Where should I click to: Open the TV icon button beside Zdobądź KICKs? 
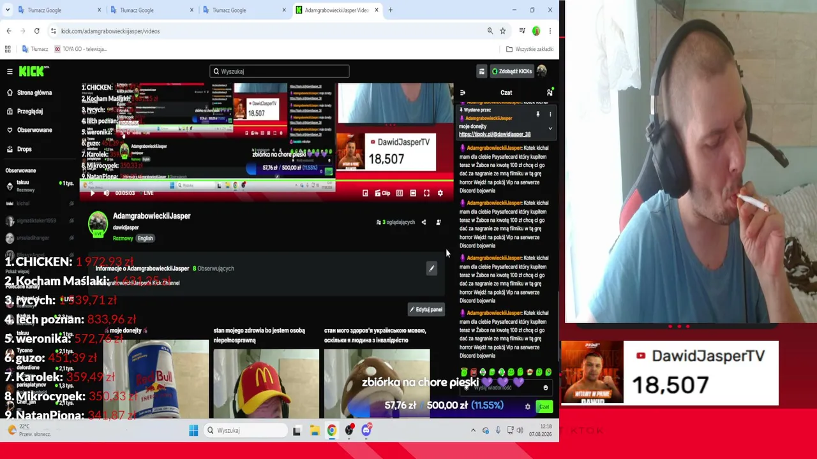pyautogui.click(x=482, y=71)
